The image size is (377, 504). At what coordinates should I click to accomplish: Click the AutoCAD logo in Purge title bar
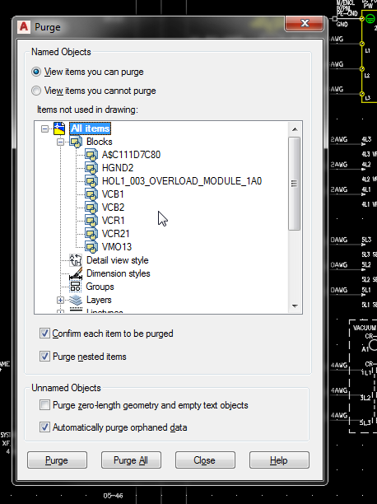(24, 26)
